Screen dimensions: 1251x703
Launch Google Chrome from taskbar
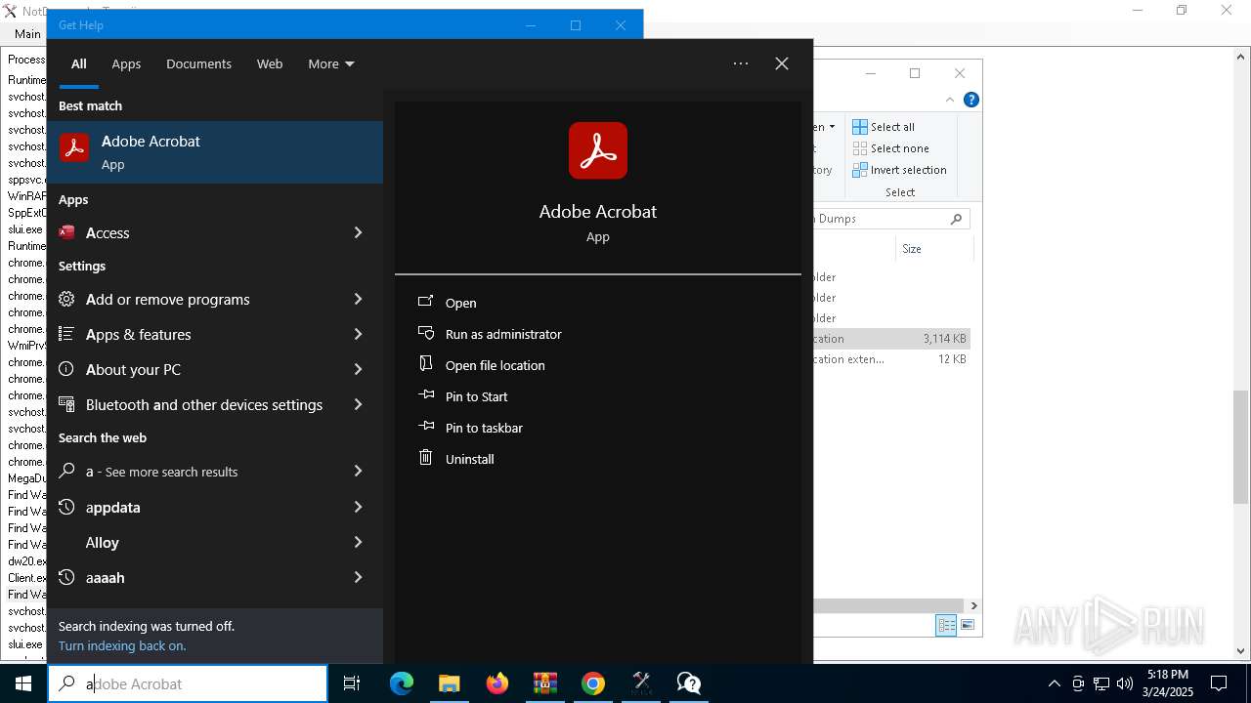[593, 683]
